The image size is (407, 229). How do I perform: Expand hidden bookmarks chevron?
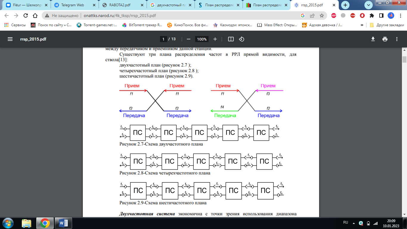(362, 25)
